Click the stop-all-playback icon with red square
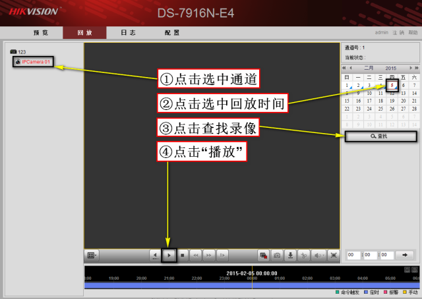 tap(264, 255)
